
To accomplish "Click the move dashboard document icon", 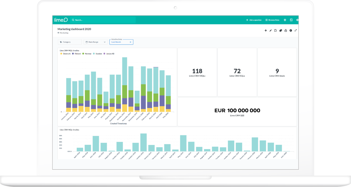I will (x=276, y=30).
